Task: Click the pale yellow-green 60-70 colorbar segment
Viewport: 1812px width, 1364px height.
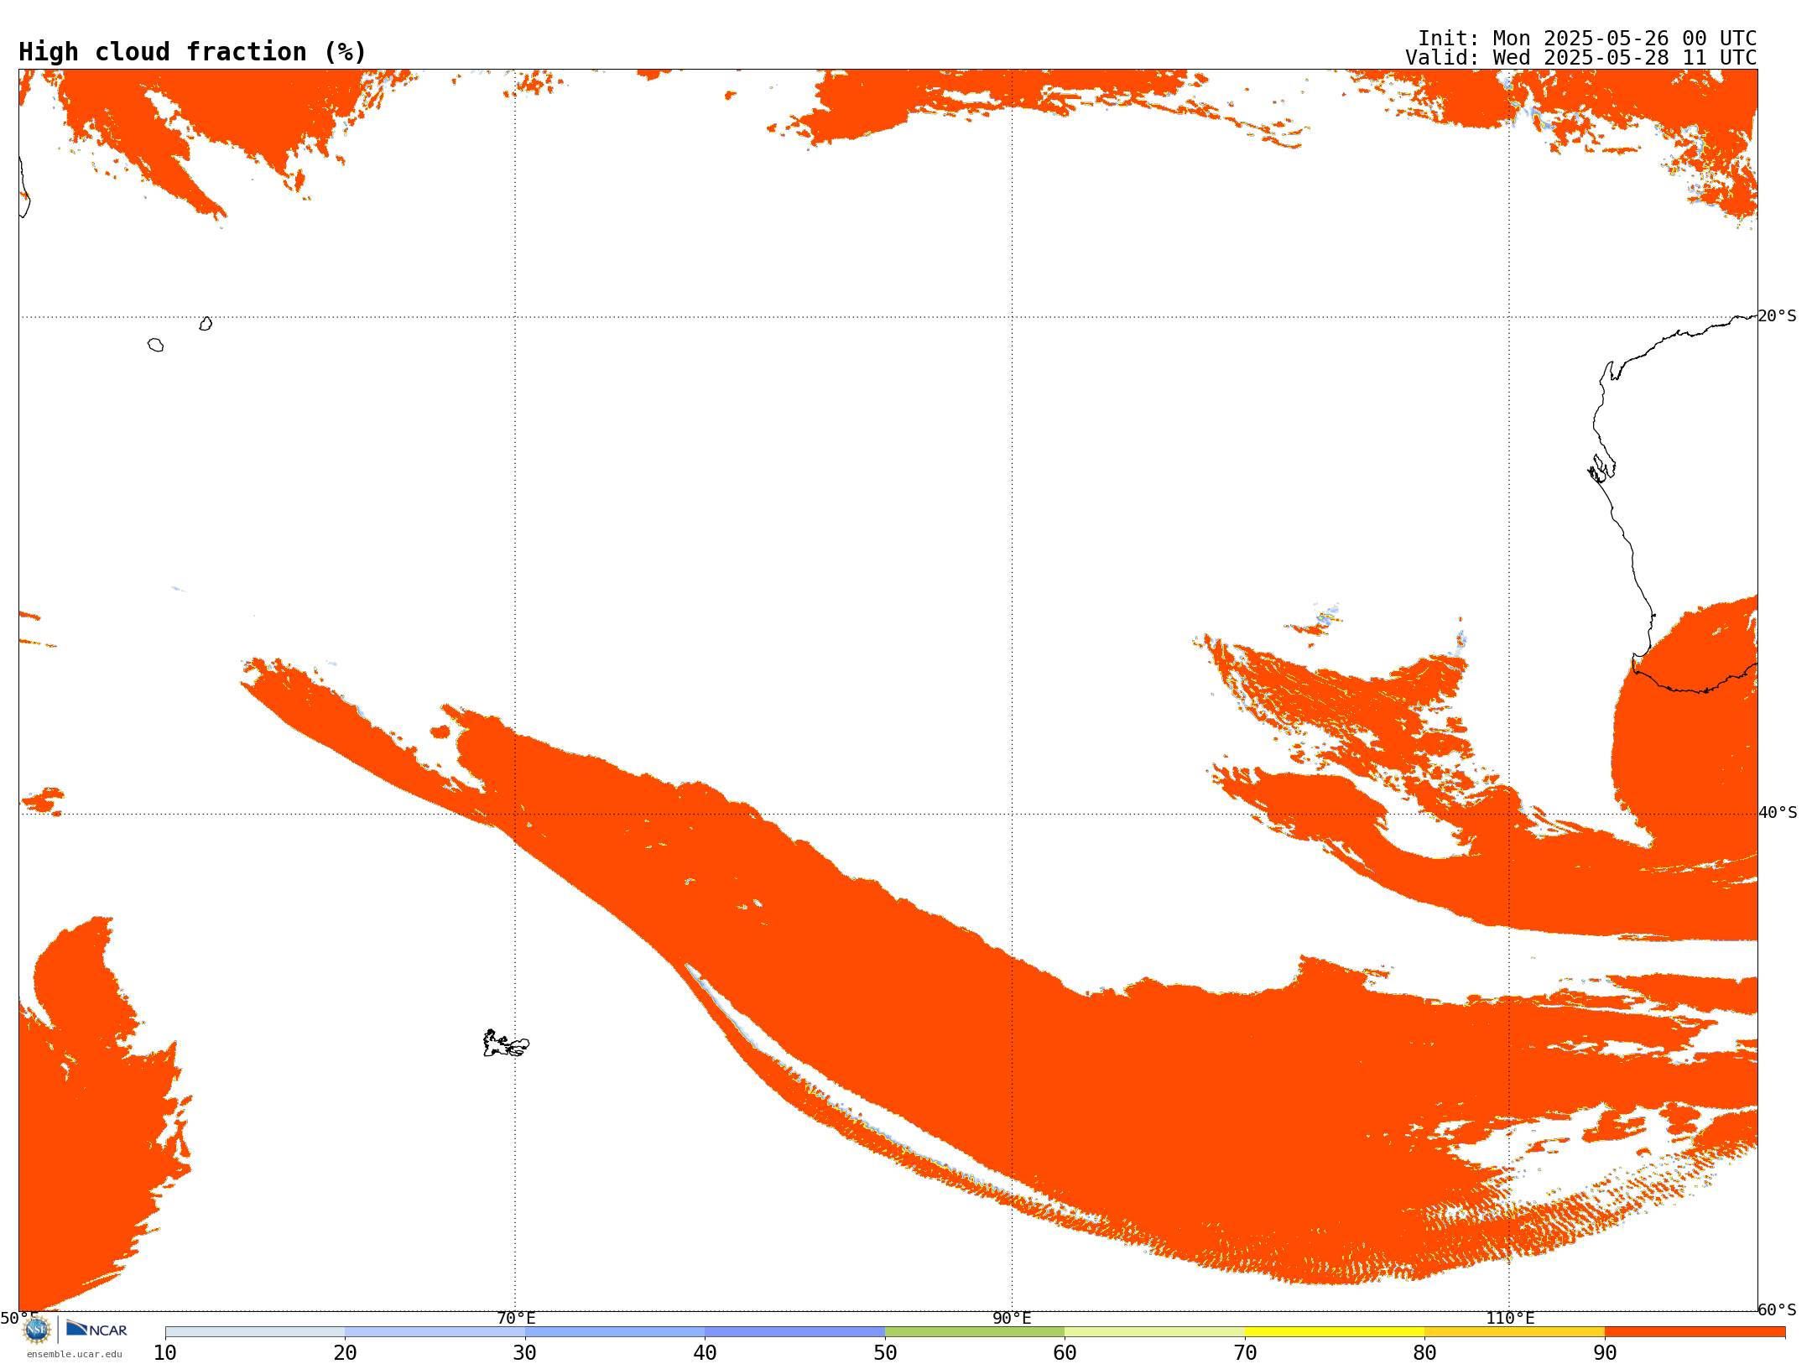Action: click(1154, 1332)
